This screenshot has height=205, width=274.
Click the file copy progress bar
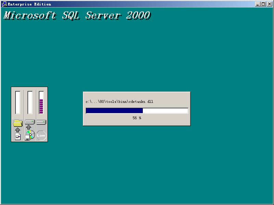click(137, 111)
